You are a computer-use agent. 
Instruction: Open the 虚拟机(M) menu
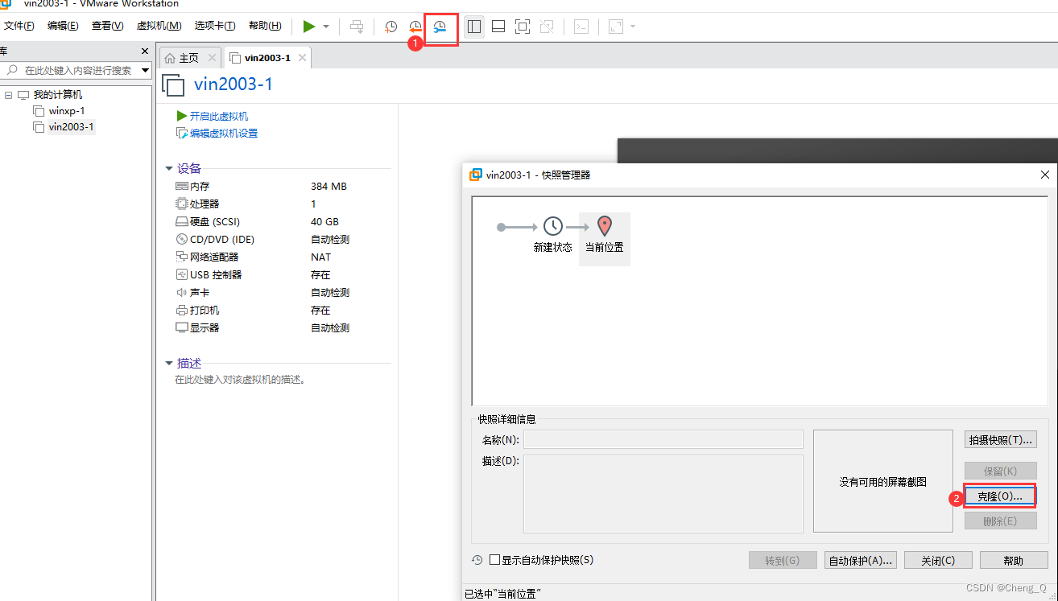(159, 26)
